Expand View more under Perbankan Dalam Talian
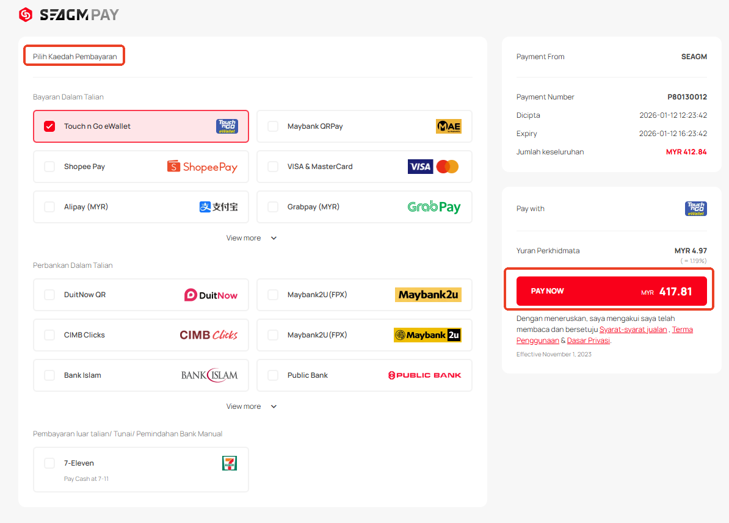This screenshot has height=523, width=729. [x=252, y=406]
